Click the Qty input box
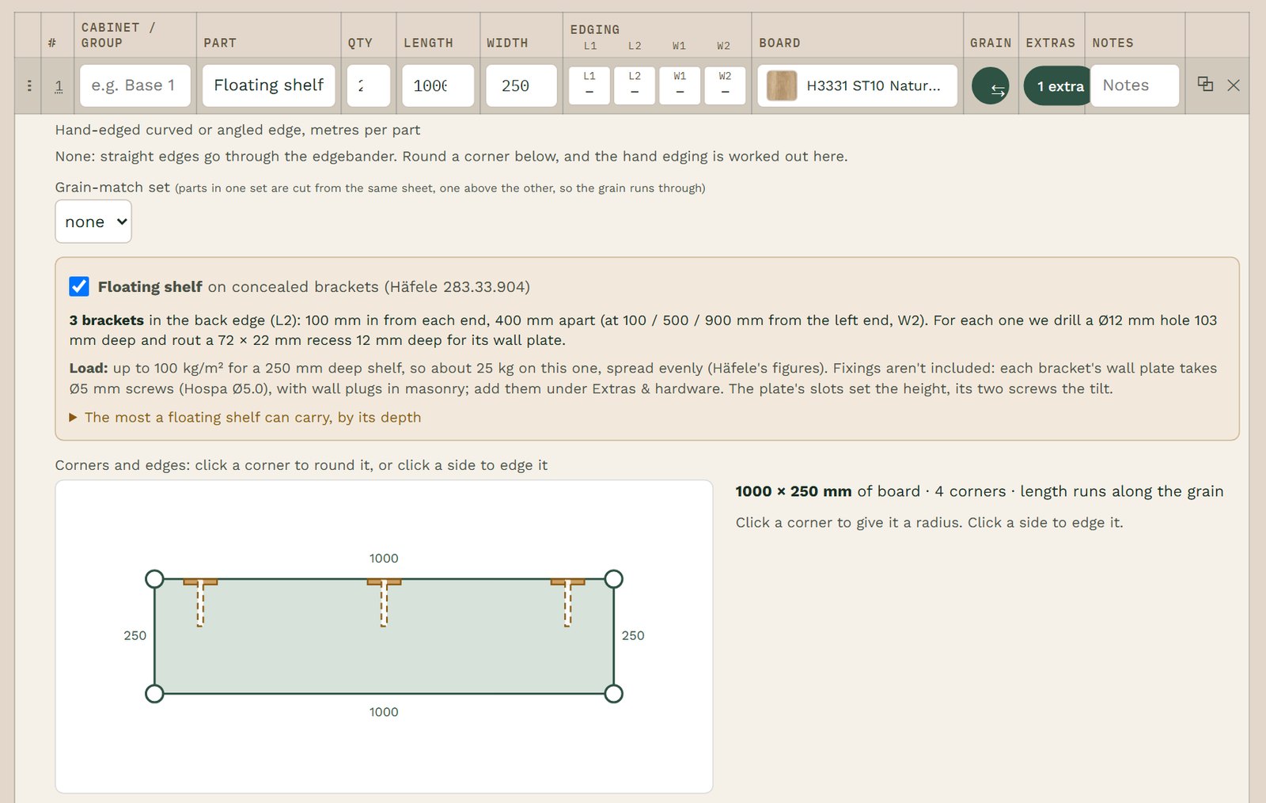This screenshot has width=1266, height=803. coord(369,85)
